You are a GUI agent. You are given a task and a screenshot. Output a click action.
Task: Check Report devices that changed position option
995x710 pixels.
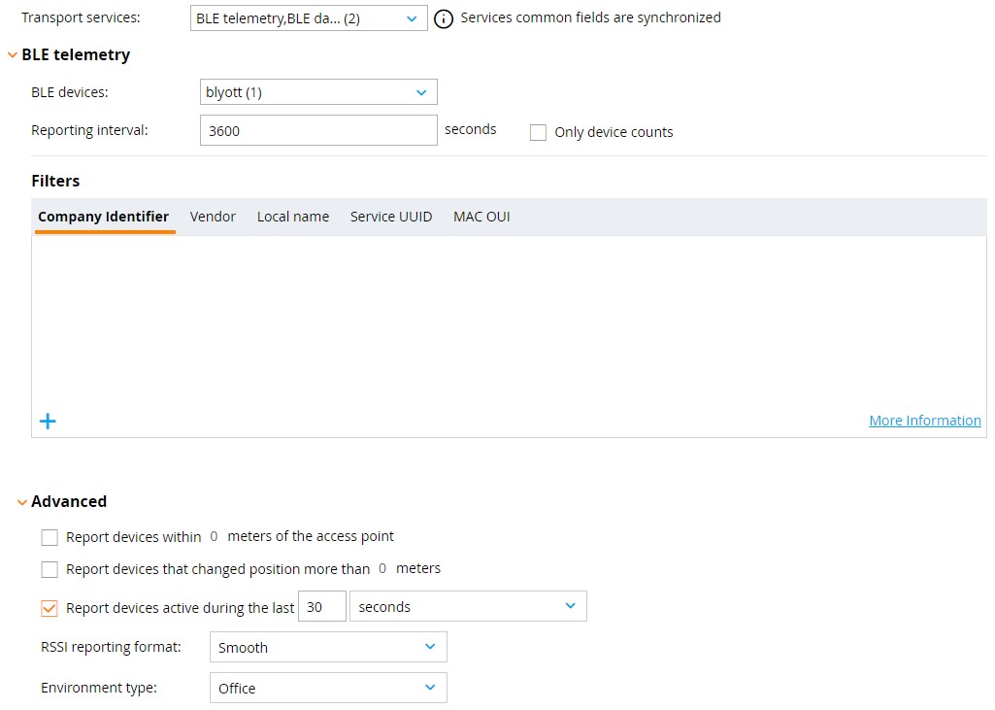(x=50, y=569)
